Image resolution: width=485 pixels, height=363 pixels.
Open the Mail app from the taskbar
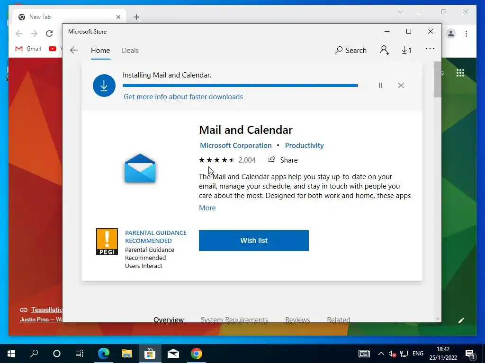click(x=173, y=354)
